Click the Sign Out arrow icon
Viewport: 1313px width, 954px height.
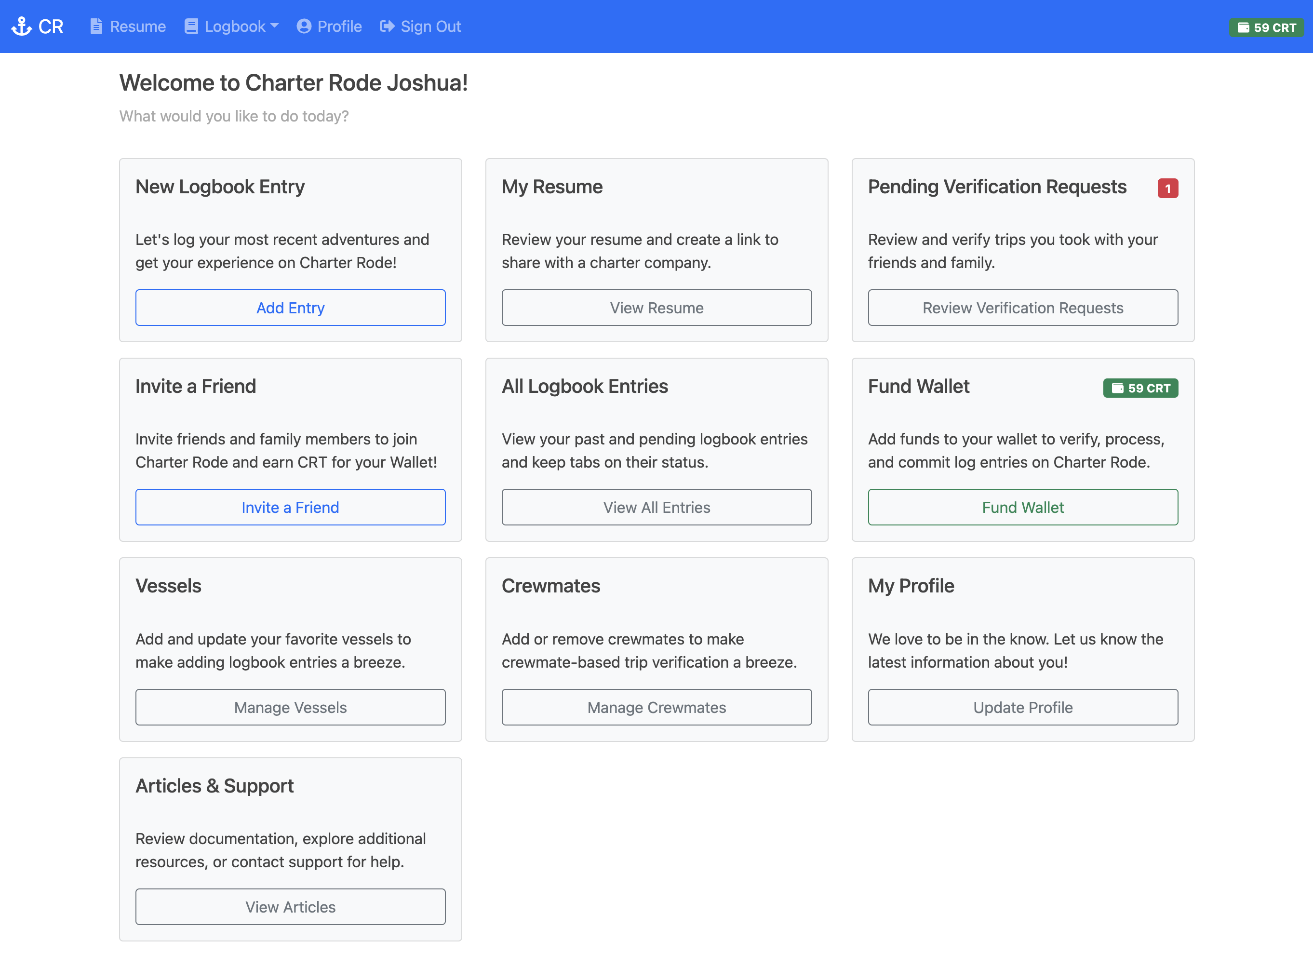coord(388,27)
